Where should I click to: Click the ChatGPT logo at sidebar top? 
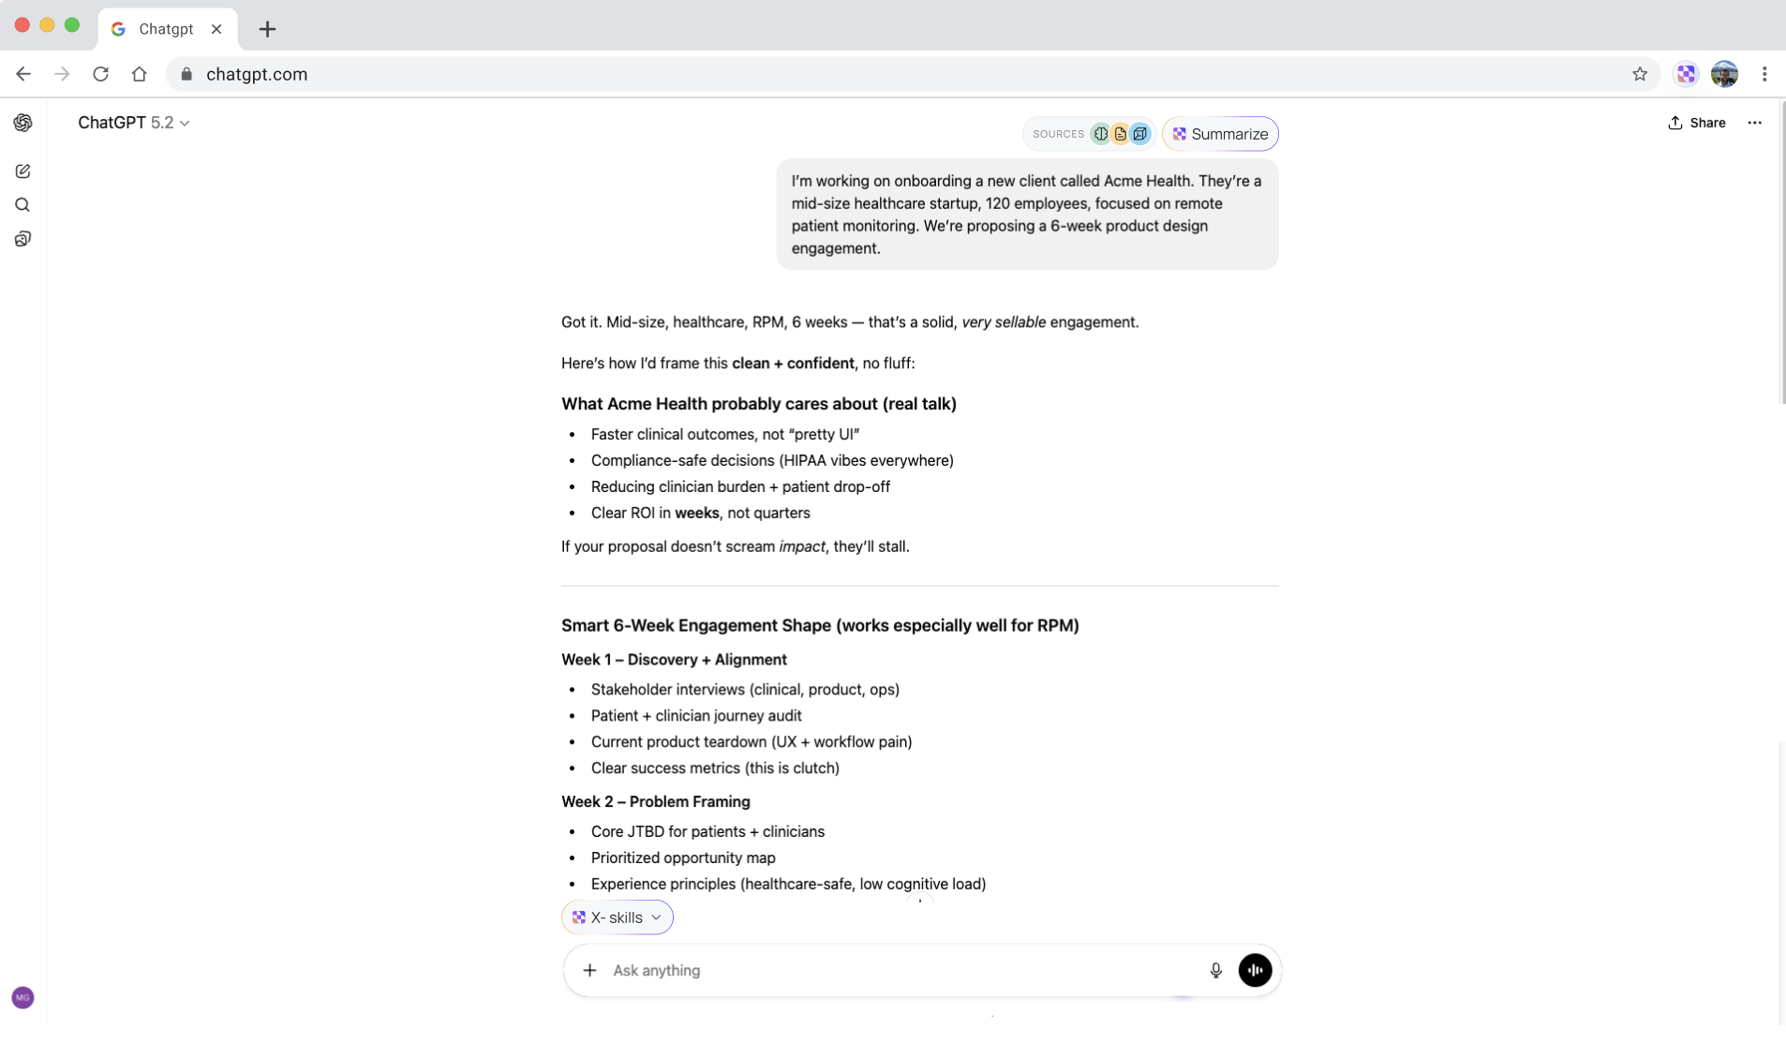22,122
